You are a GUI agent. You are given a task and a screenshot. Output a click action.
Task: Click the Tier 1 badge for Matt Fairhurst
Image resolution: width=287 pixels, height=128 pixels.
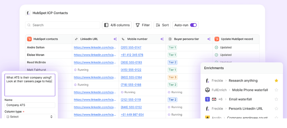(x=172, y=70)
